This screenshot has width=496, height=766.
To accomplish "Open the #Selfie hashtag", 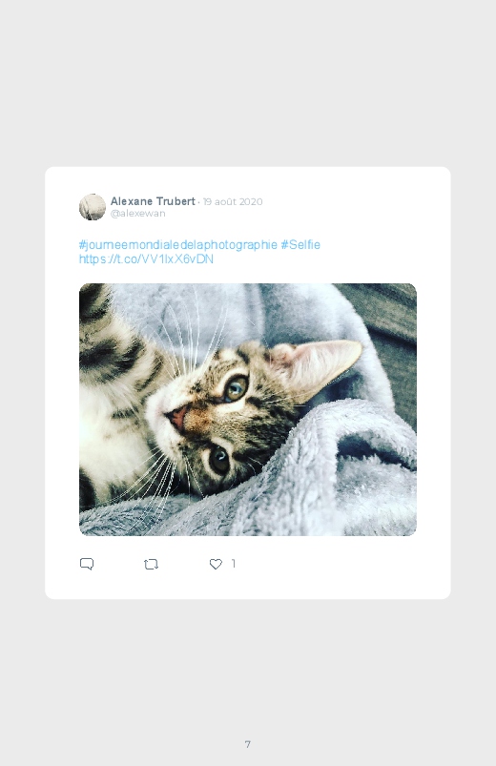I will pyautogui.click(x=300, y=244).
